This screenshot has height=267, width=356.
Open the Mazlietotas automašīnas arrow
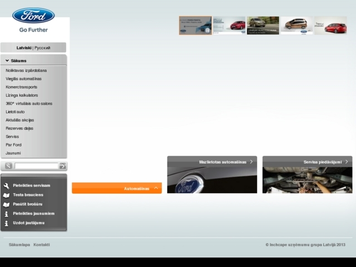pyautogui.click(x=251, y=162)
